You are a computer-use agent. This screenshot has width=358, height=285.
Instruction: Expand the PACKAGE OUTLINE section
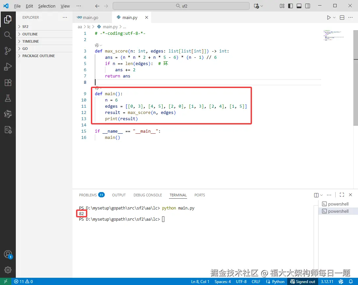44,56
